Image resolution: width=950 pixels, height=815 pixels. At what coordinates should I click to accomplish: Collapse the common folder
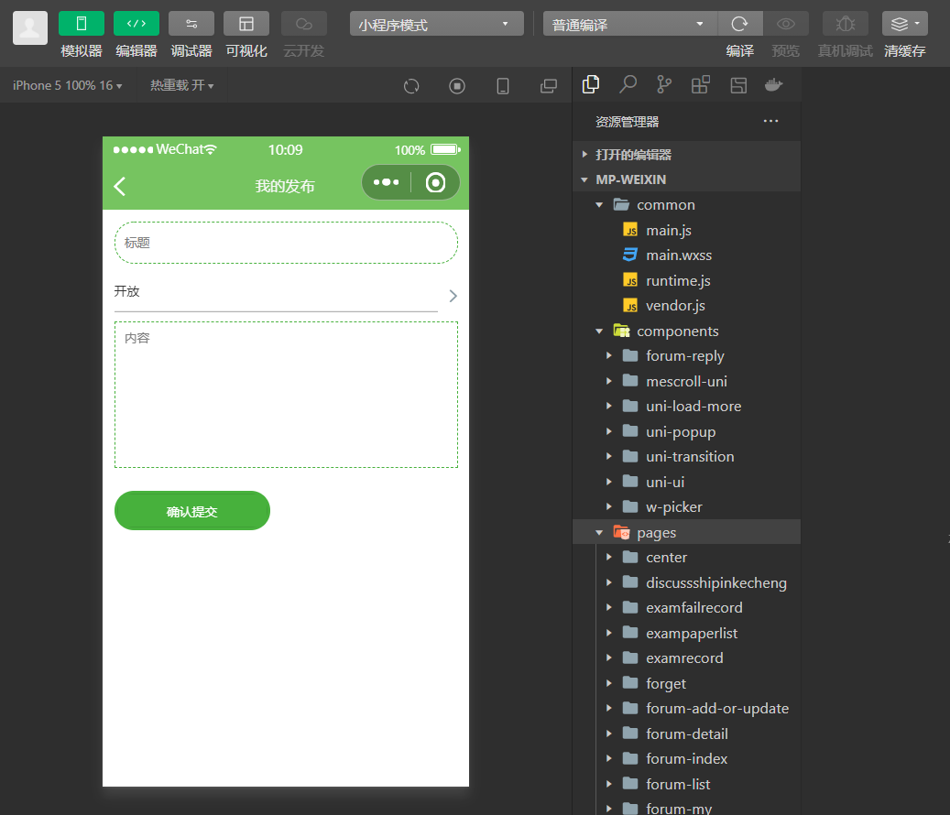pos(686,204)
